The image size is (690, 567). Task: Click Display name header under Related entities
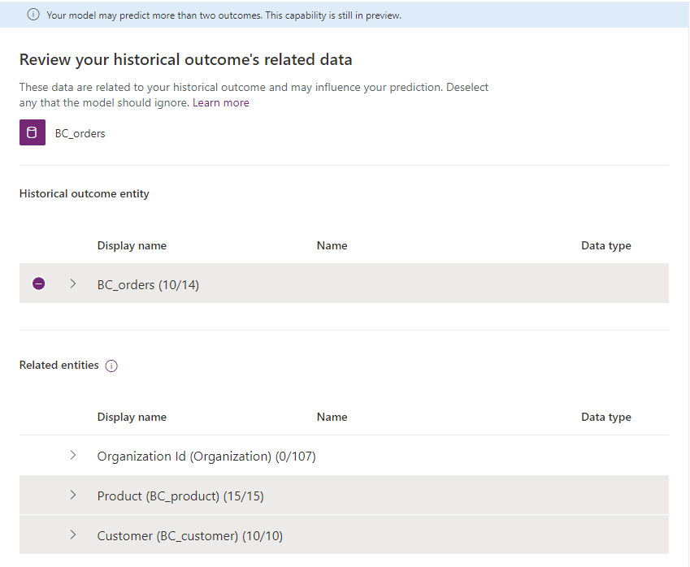pos(132,417)
